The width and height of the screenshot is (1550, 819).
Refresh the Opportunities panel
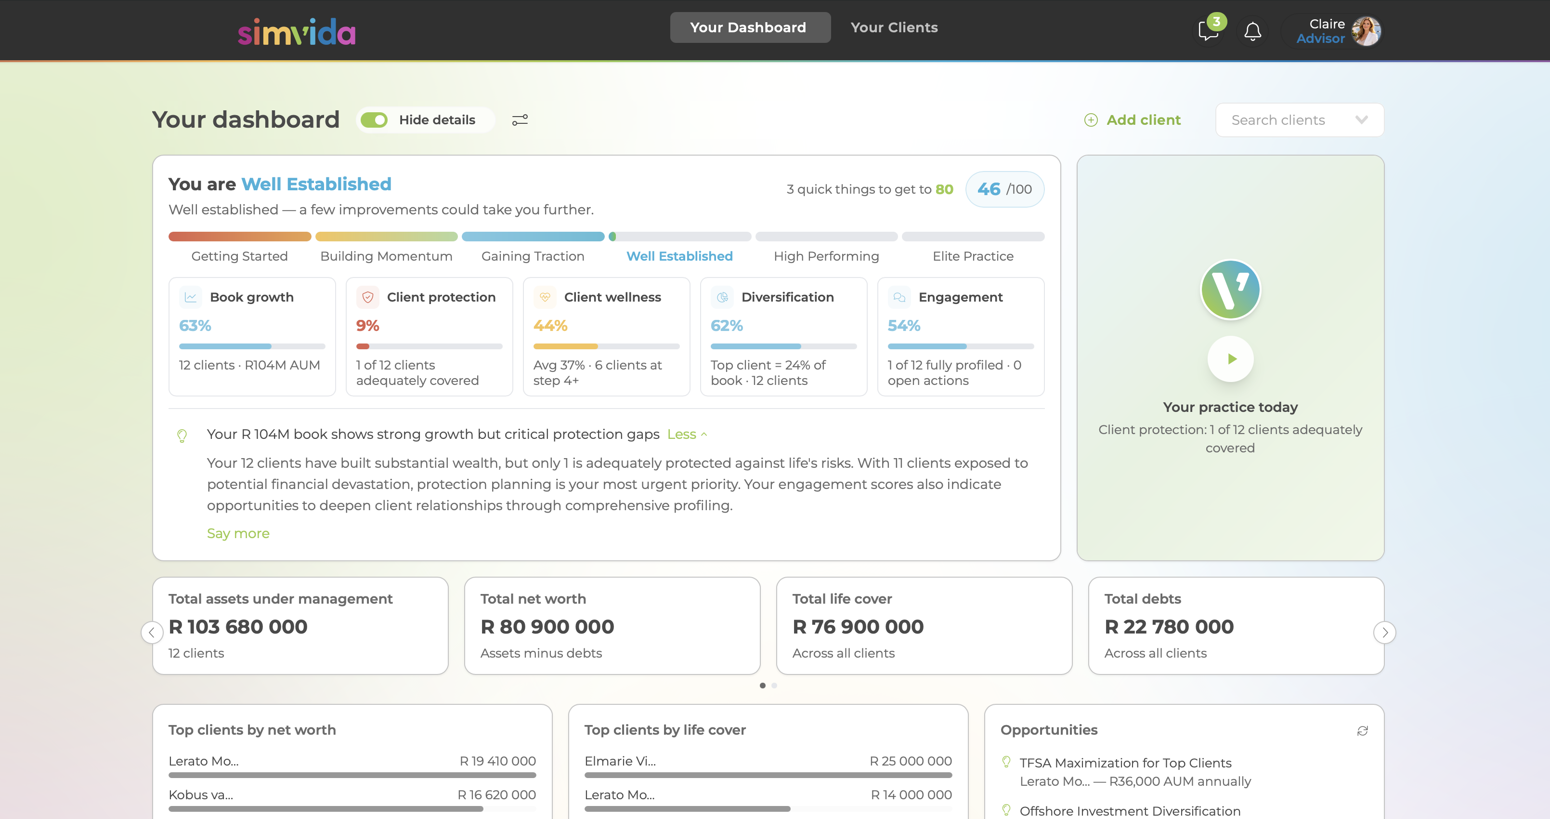[1363, 730]
